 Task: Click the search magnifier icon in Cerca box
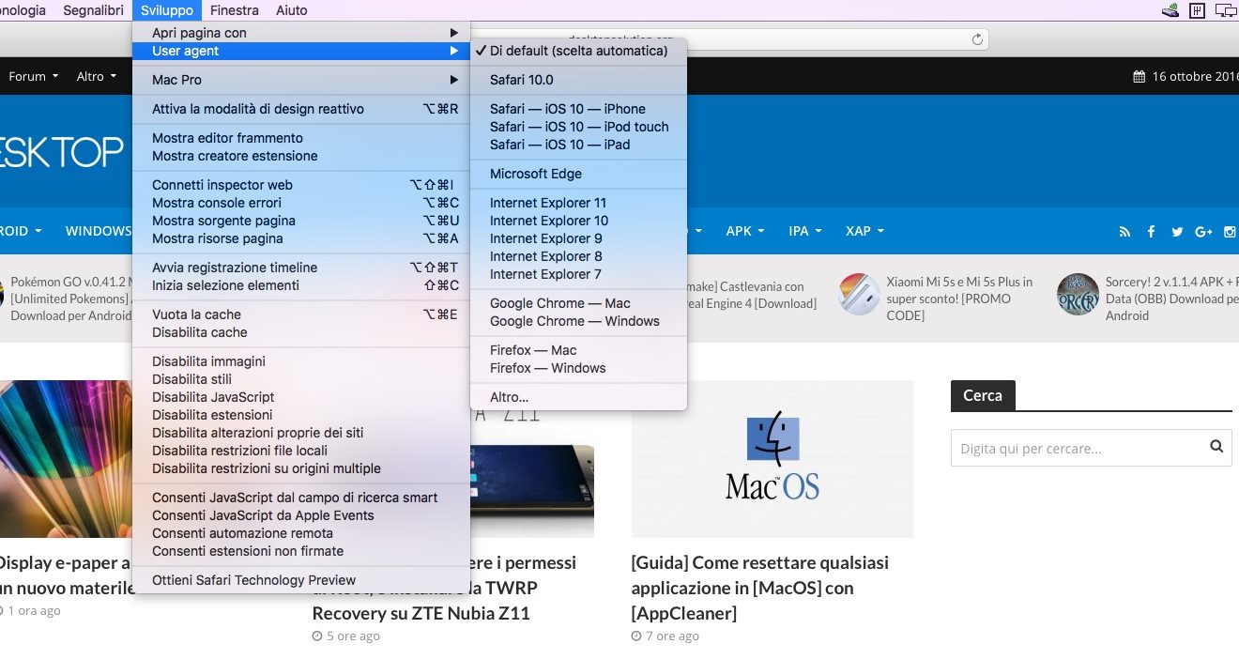(1216, 447)
